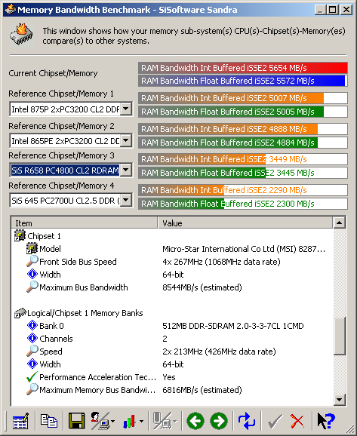The image size is (357, 436).
Task: Click the context help cursor icon
Action: [x=326, y=421]
